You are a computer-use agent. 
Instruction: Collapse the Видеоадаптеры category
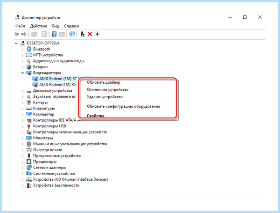(22, 73)
